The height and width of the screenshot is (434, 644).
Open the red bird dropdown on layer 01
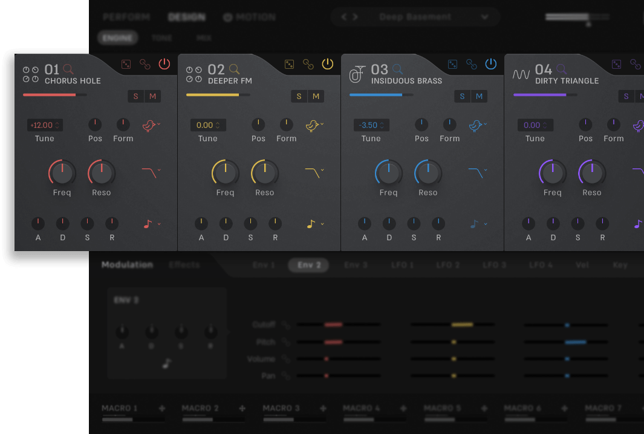[x=151, y=126]
